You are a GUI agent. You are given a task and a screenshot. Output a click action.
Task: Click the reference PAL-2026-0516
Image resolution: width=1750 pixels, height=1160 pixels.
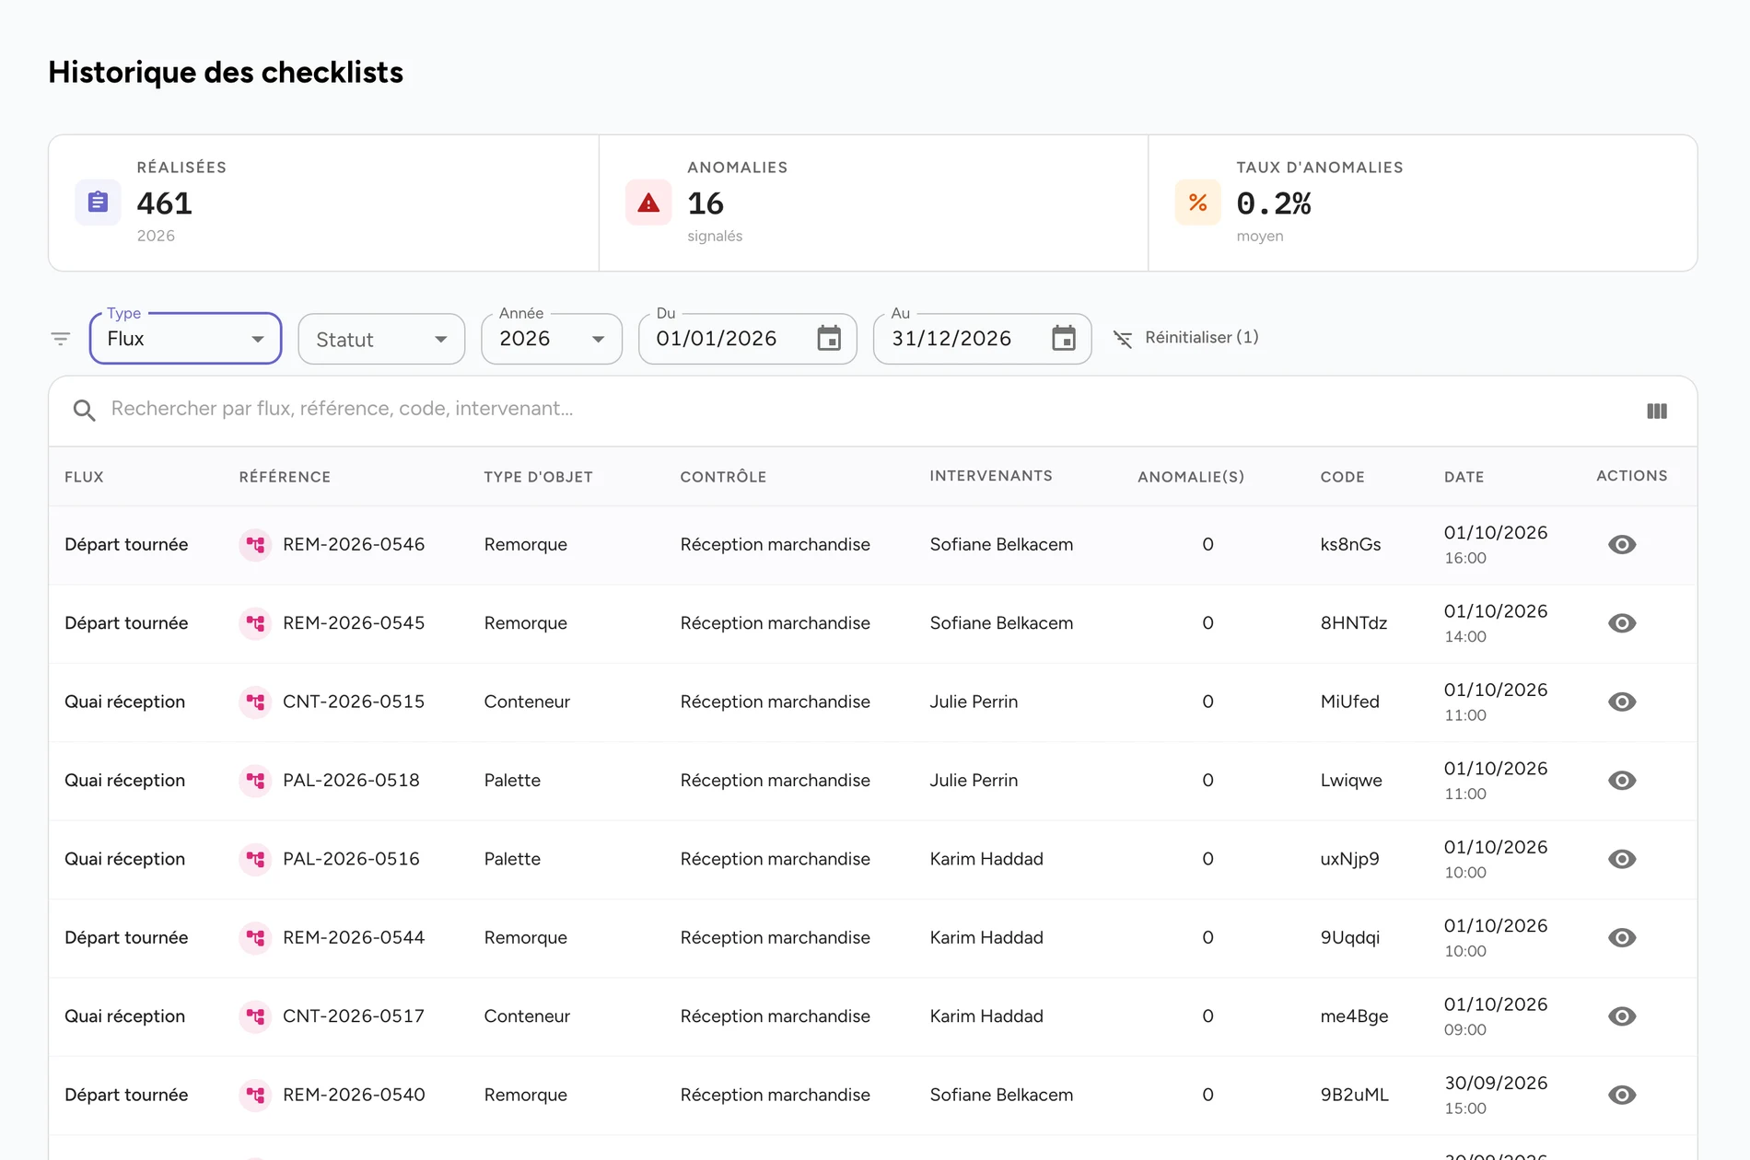(351, 859)
